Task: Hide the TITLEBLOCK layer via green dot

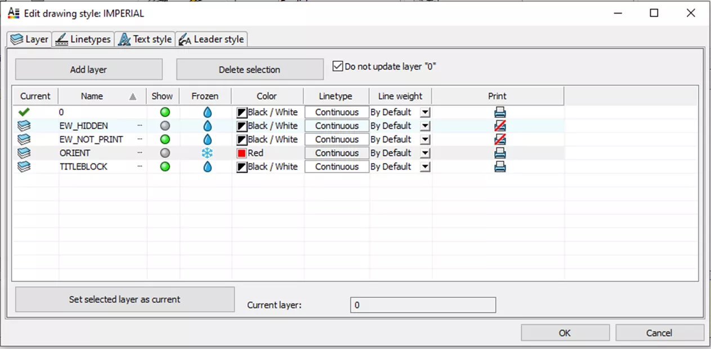Action: click(165, 167)
